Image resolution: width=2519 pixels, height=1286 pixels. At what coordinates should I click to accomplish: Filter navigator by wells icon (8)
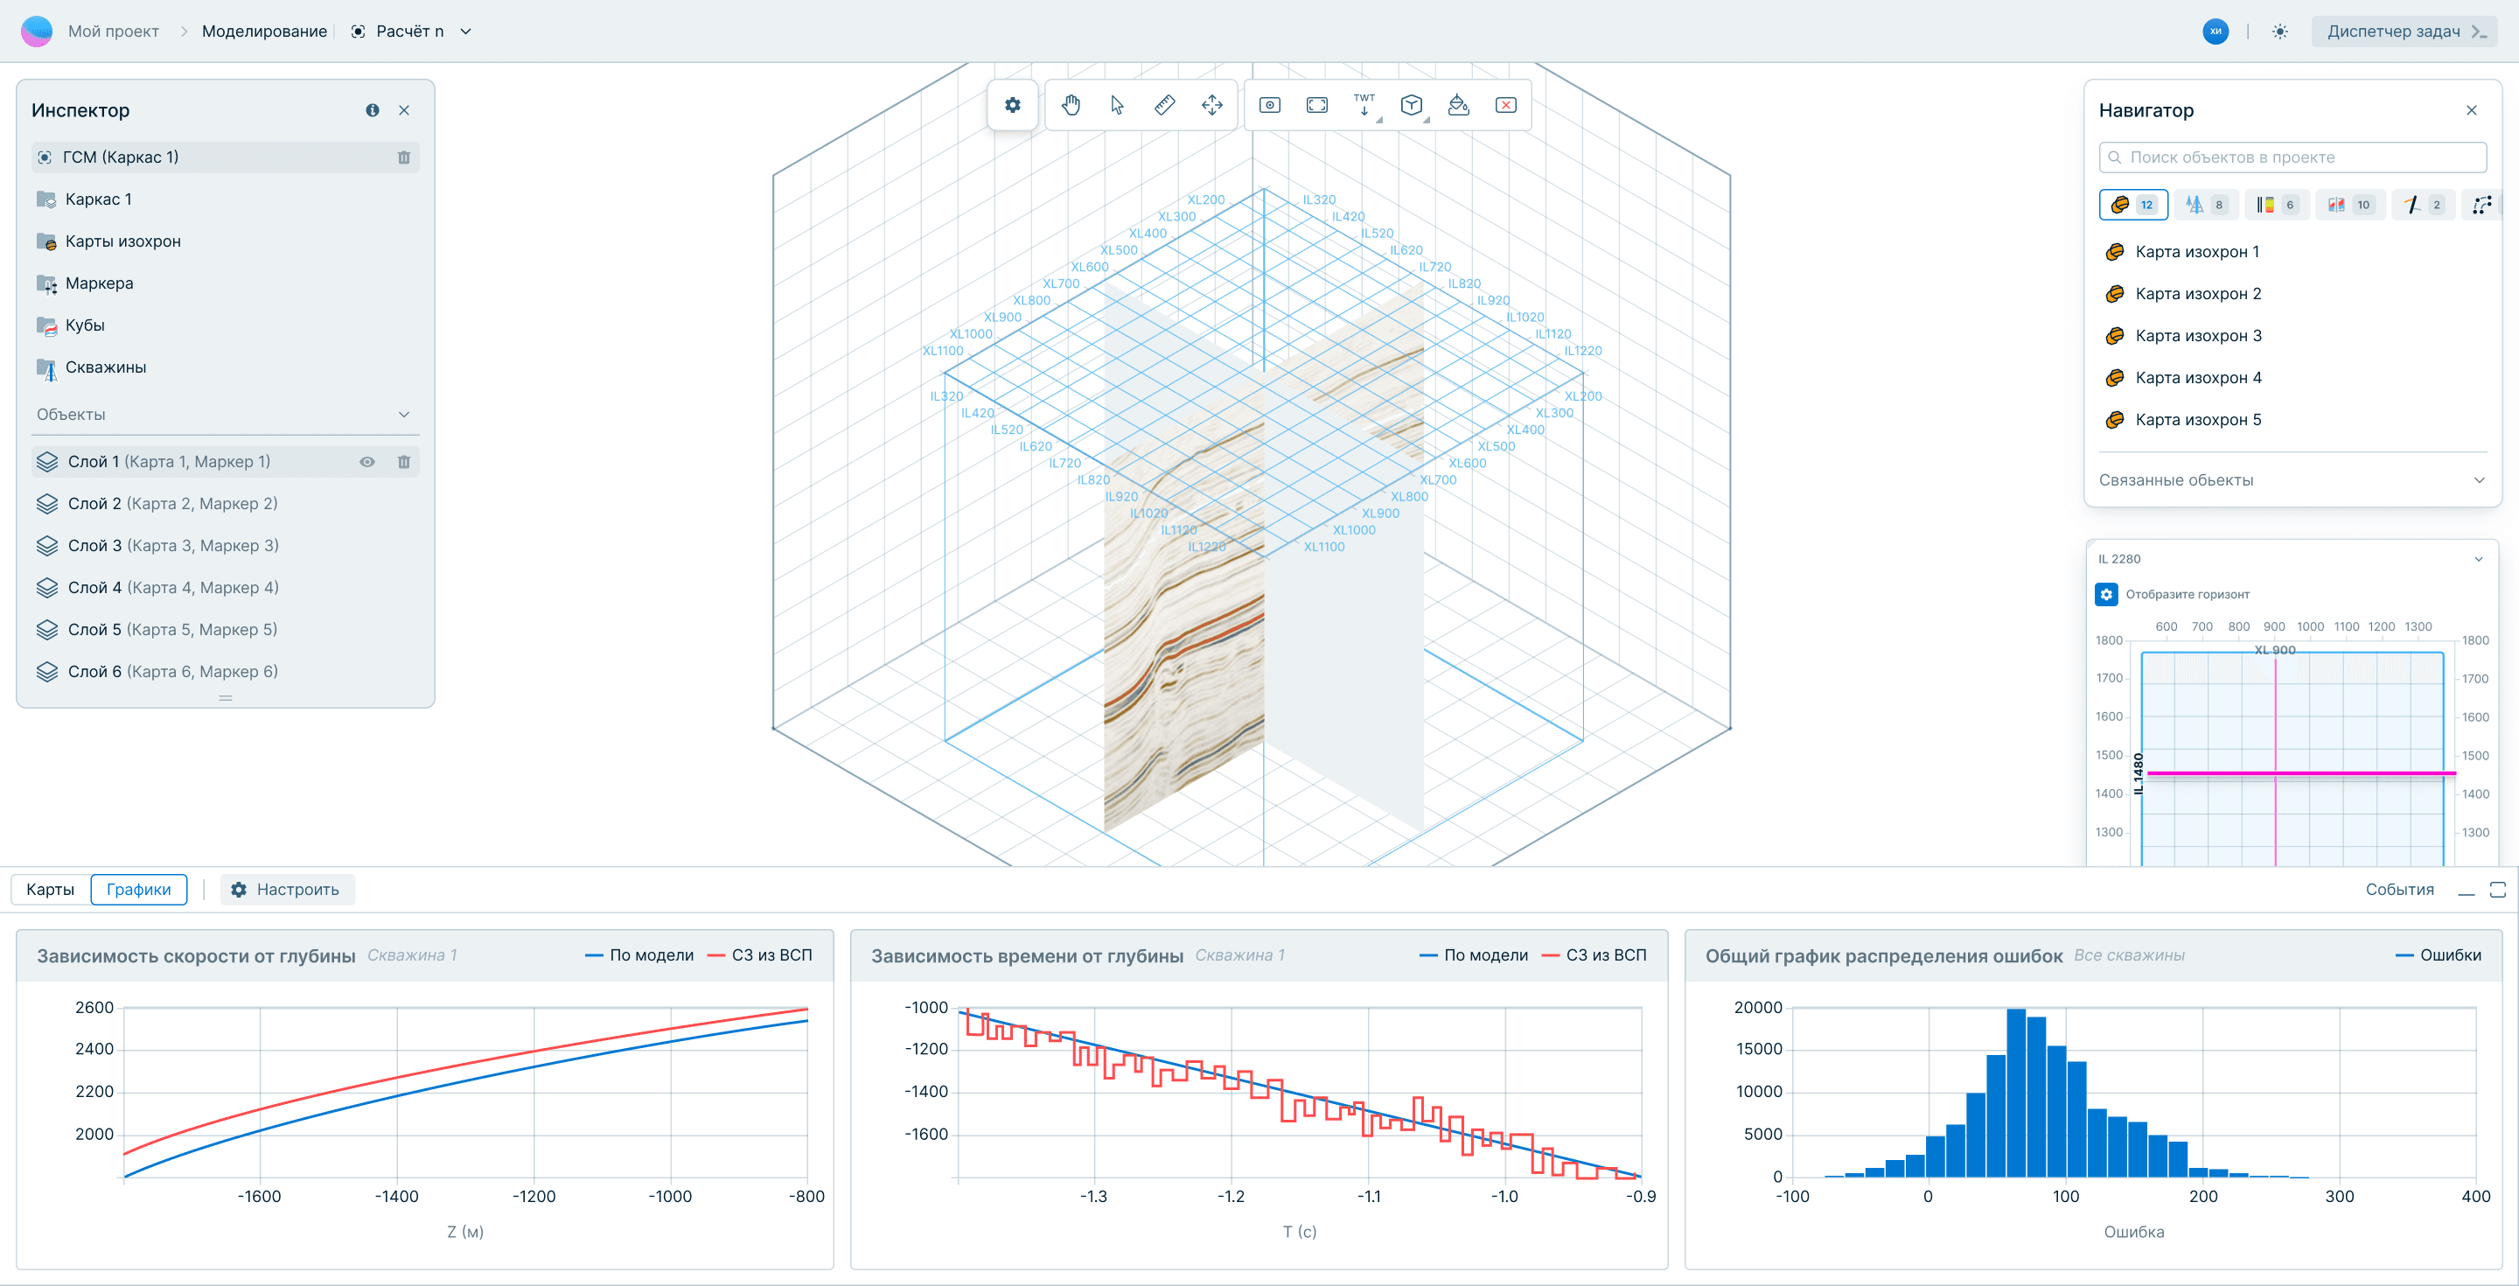(x=2206, y=205)
